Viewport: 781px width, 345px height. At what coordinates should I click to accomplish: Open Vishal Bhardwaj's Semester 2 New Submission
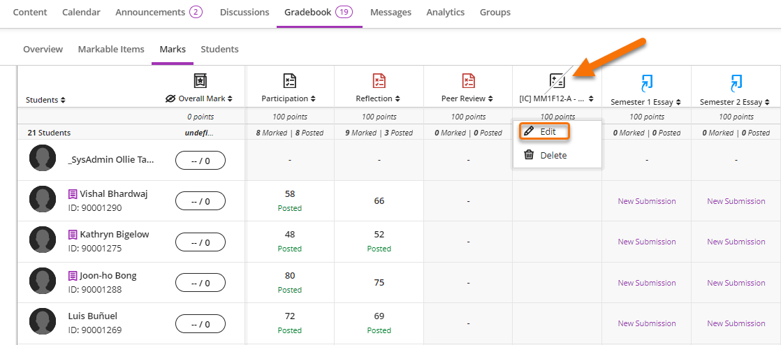point(736,201)
